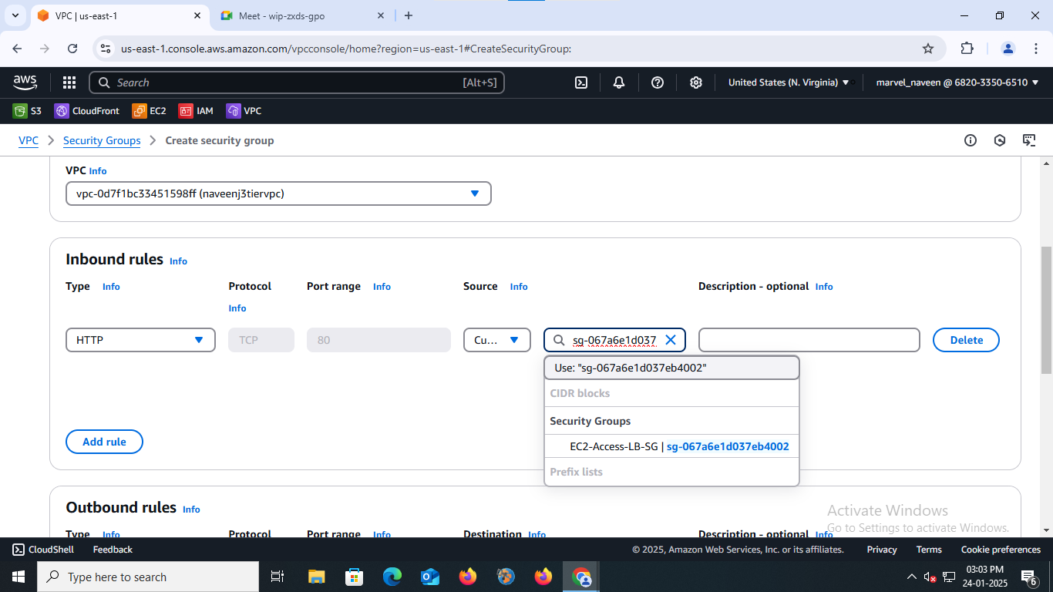Open the CloudFront favorite shortcut
The width and height of the screenshot is (1053, 592).
coord(87,111)
